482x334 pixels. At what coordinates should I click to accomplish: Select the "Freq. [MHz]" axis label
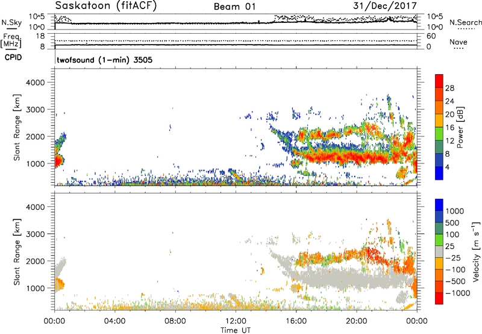pyautogui.click(x=11, y=40)
